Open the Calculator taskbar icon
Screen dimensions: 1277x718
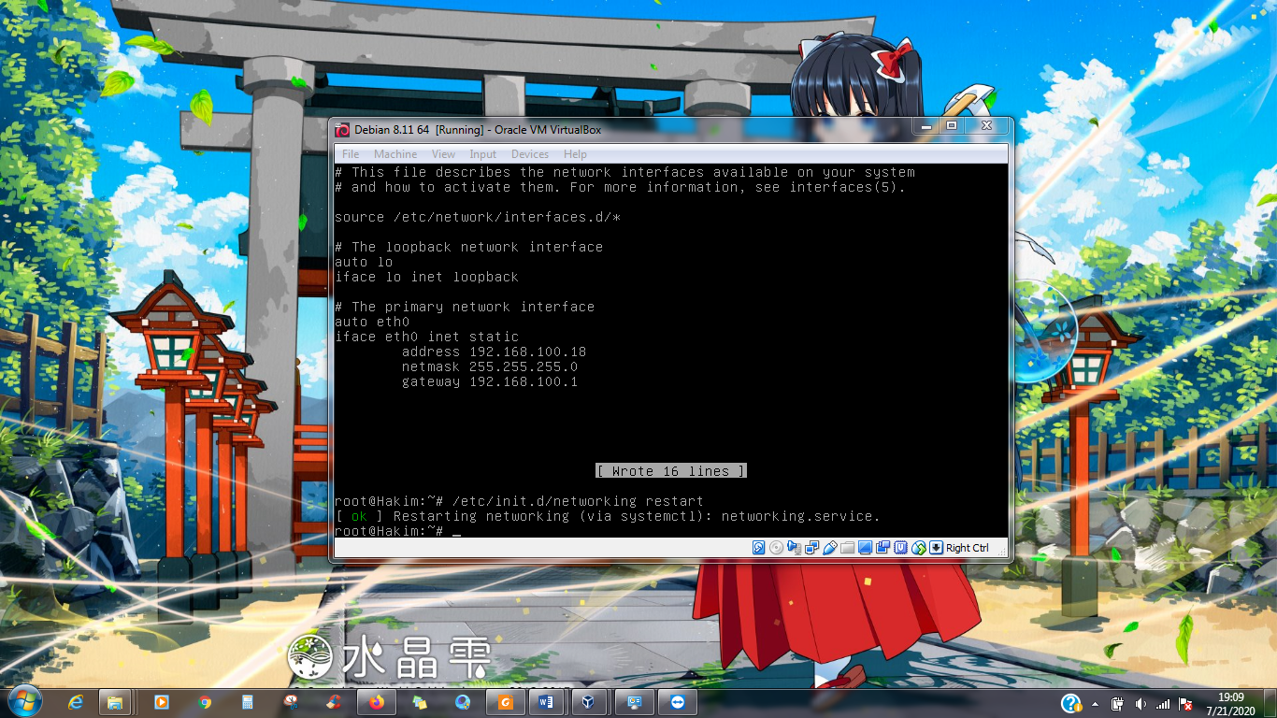pos(248,702)
